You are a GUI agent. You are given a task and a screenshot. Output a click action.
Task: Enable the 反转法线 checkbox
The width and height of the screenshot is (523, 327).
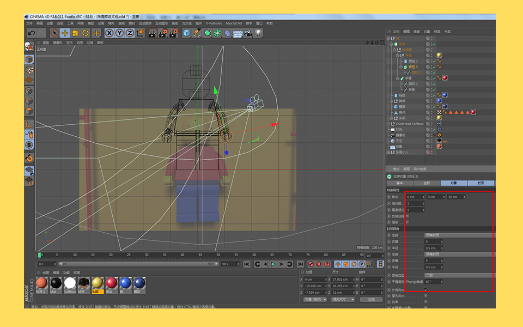coord(408,216)
